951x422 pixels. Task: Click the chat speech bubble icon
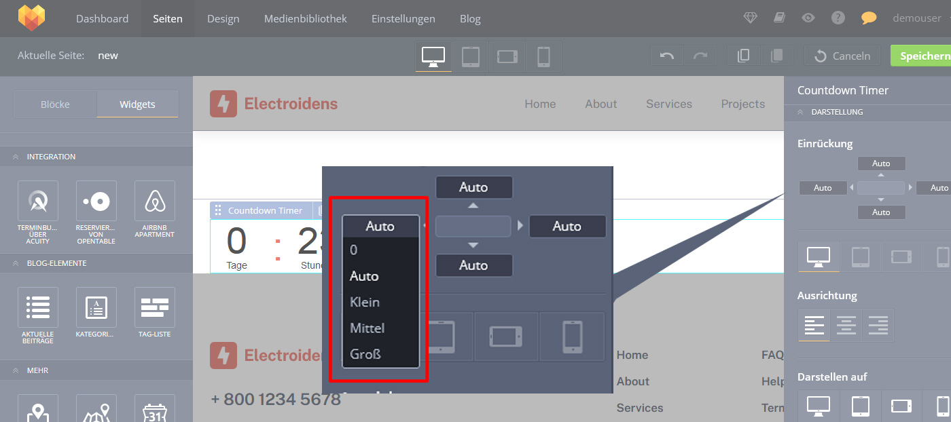click(x=869, y=18)
